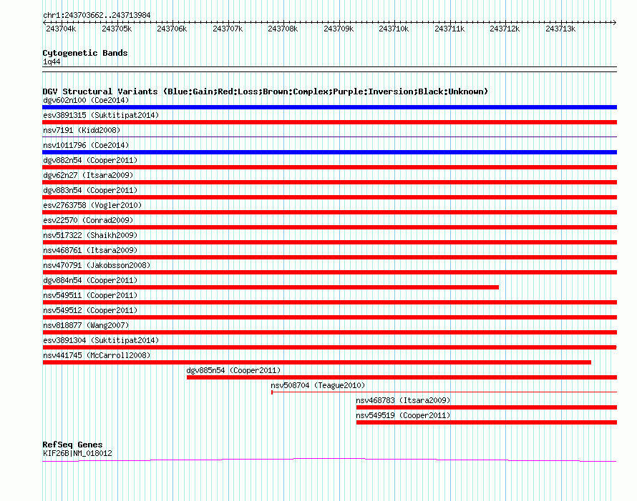Open esv3891304 (Suktitipat2014) variant
Screen dimensions: 637x501
coord(101,340)
